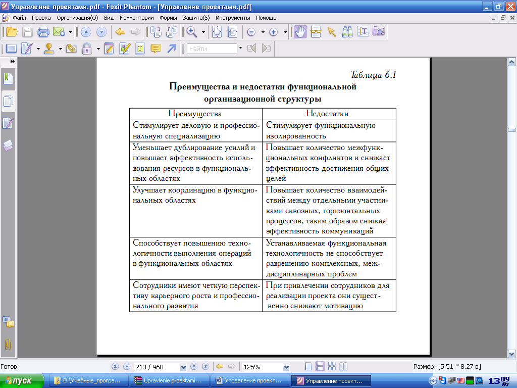Expand the left navigation panel double arrow
Image resolution: width=517 pixels, height=388 pixels.
coord(12,61)
